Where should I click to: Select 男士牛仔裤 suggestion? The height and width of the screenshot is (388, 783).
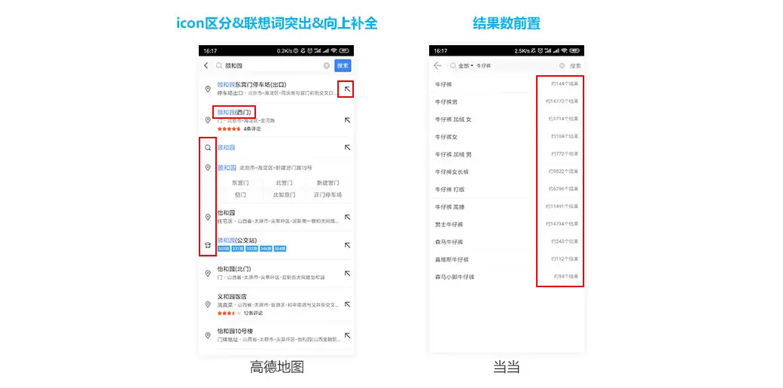[449, 224]
